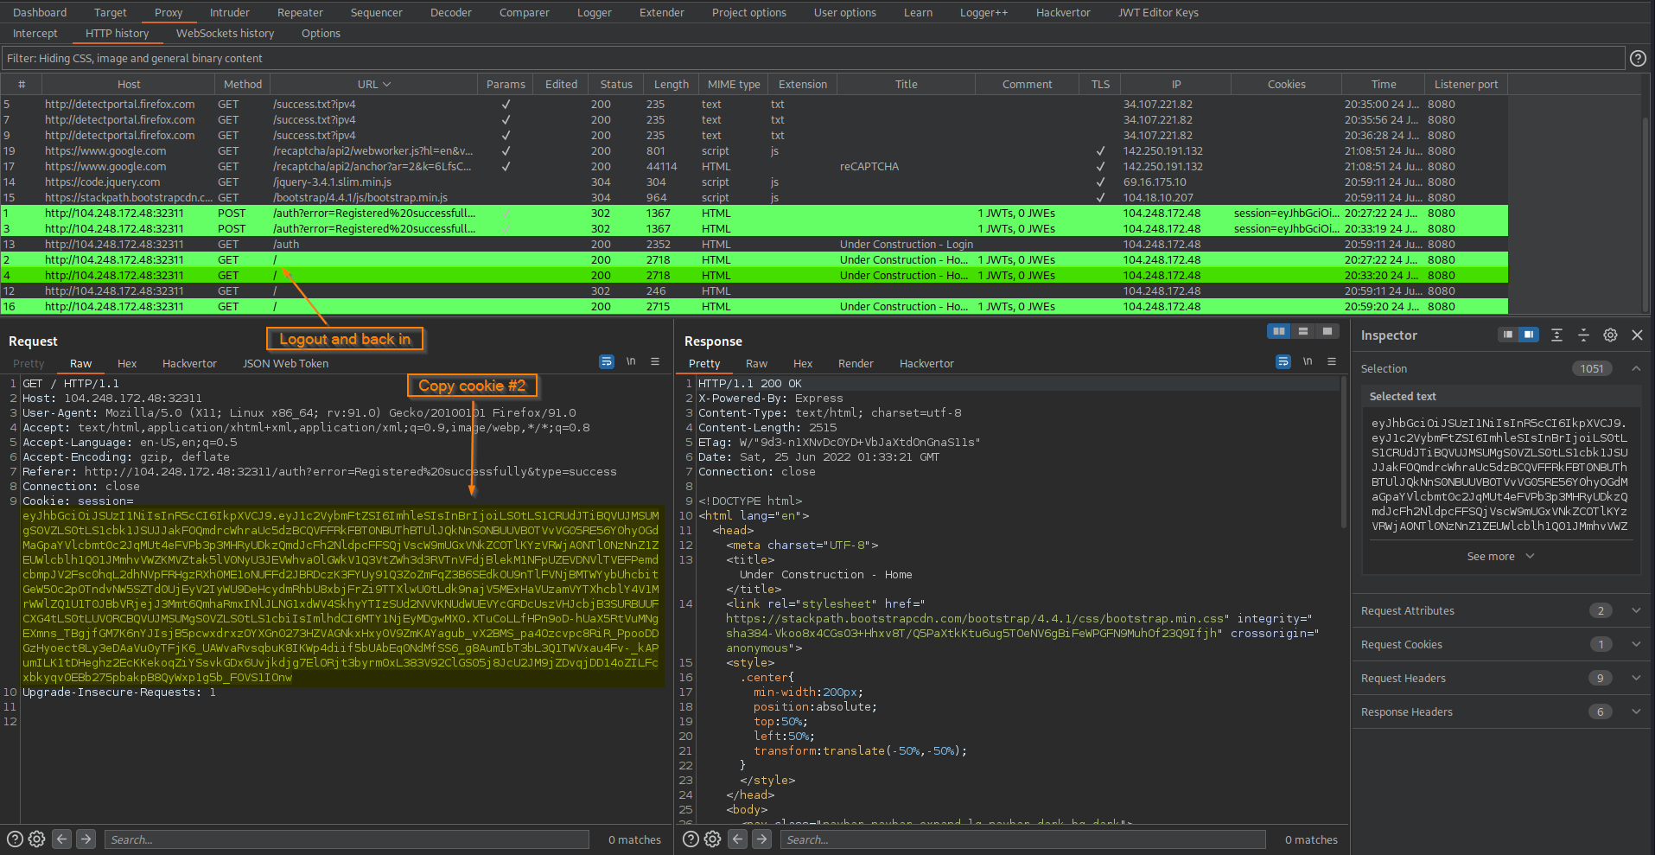This screenshot has height=855, width=1655.
Task: Open the JSON Web Token request tab
Action: click(285, 364)
